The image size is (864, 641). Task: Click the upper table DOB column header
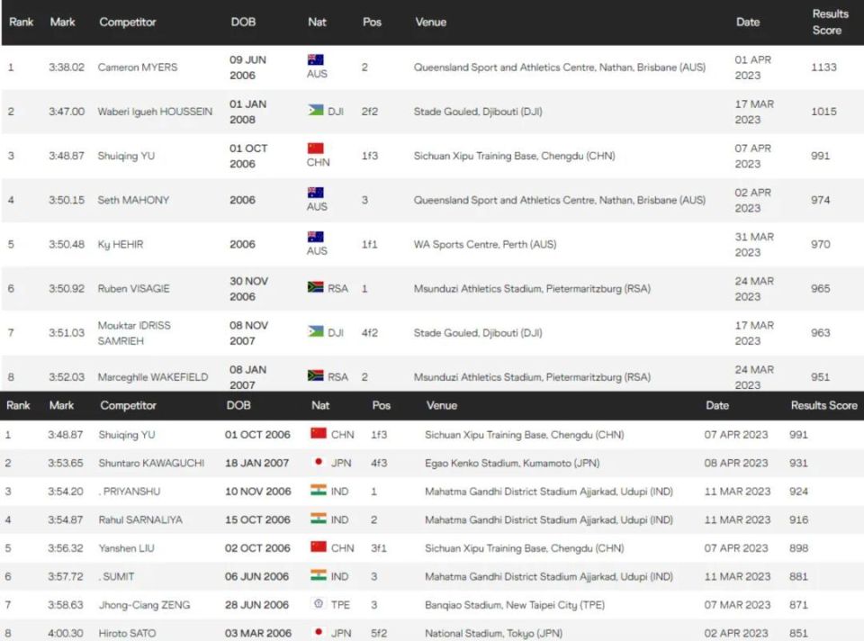[x=243, y=22]
